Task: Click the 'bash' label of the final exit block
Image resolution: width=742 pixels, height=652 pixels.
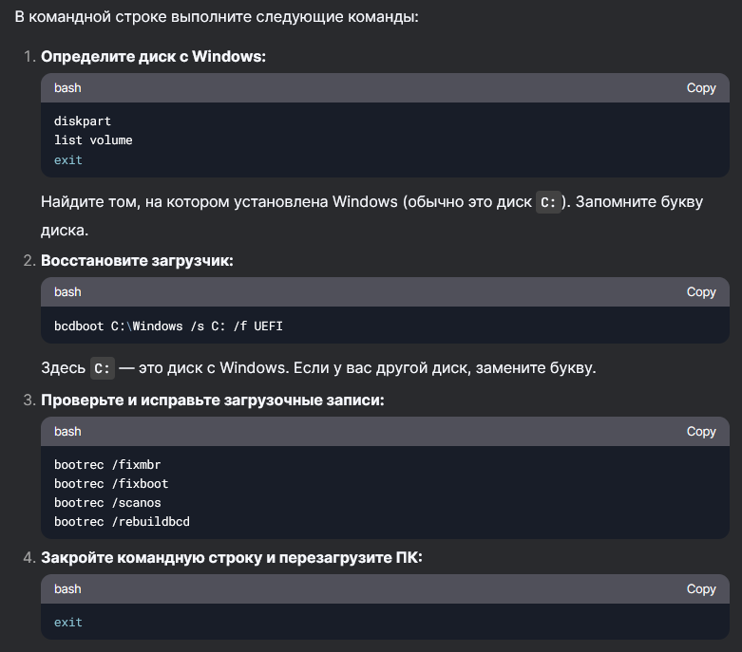Action: 67,588
